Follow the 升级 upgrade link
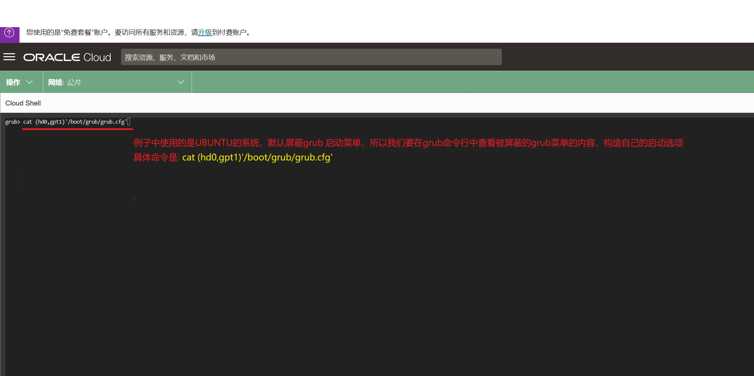The width and height of the screenshot is (754, 376). [x=205, y=32]
